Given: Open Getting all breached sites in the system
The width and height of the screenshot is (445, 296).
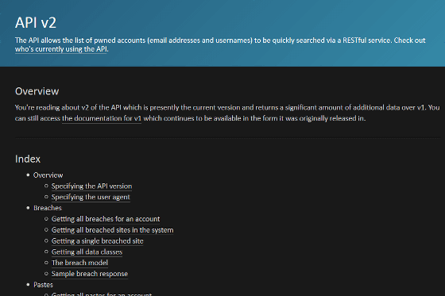Looking at the screenshot, I should [x=112, y=230].
